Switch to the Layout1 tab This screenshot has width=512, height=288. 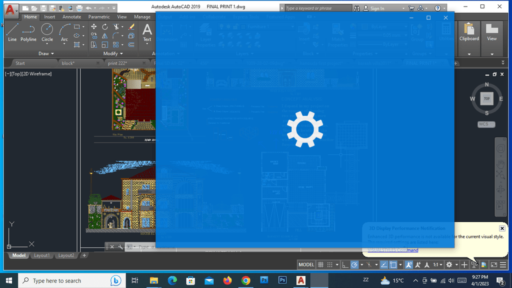(x=42, y=255)
